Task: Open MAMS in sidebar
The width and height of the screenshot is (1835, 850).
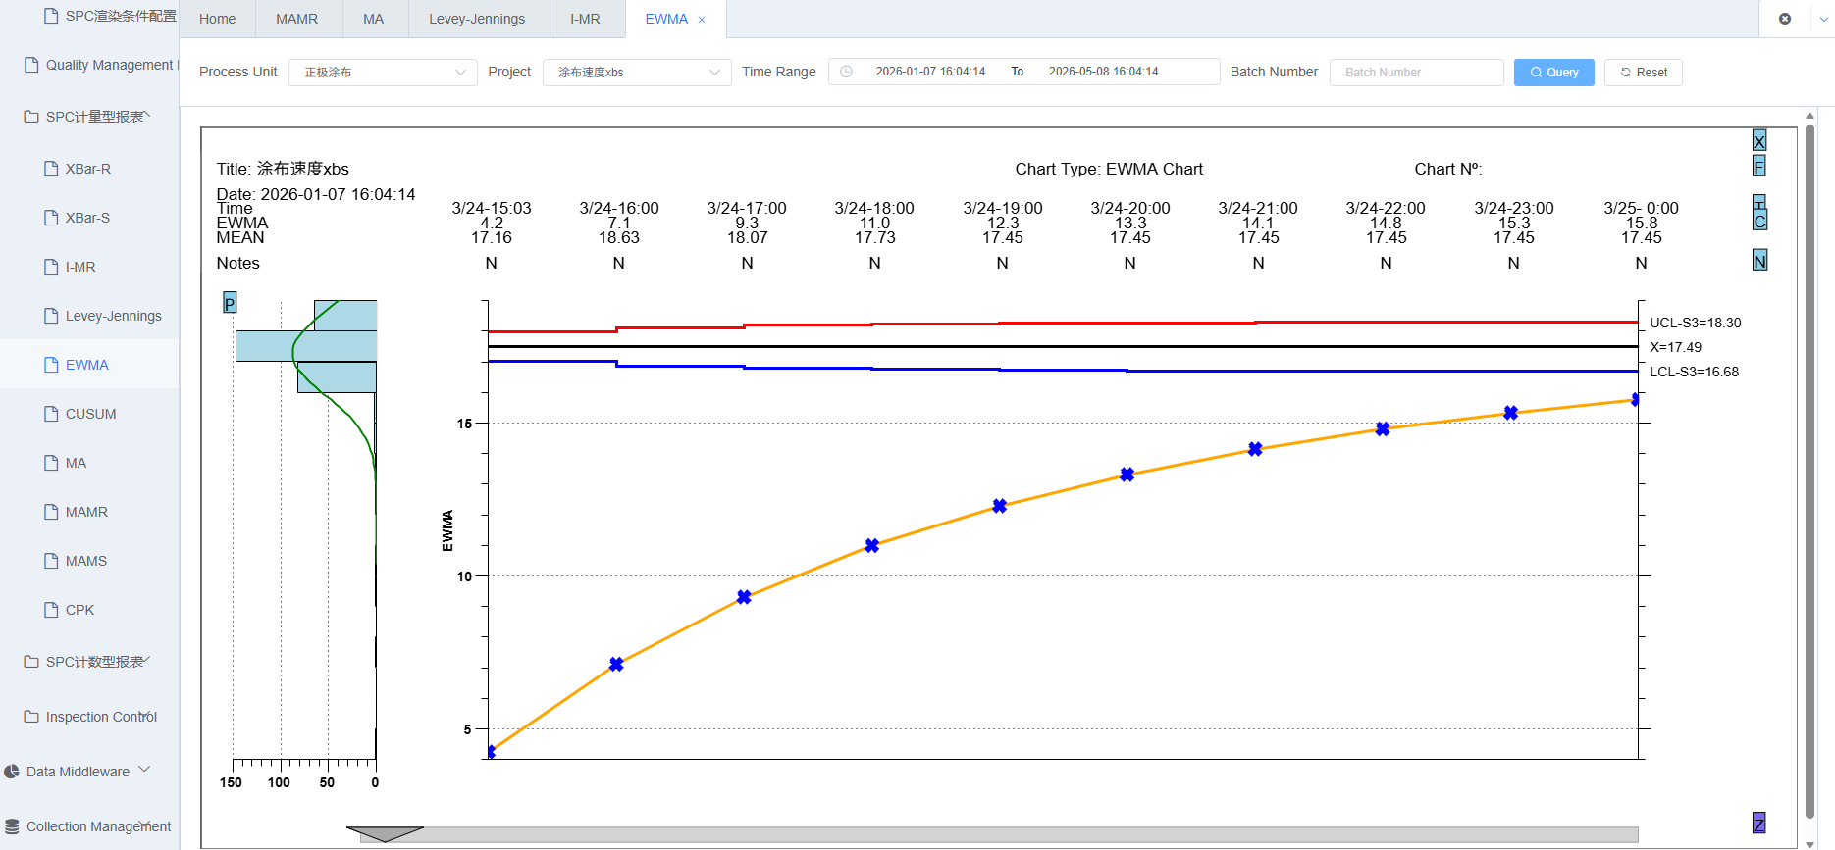Action: 89,561
